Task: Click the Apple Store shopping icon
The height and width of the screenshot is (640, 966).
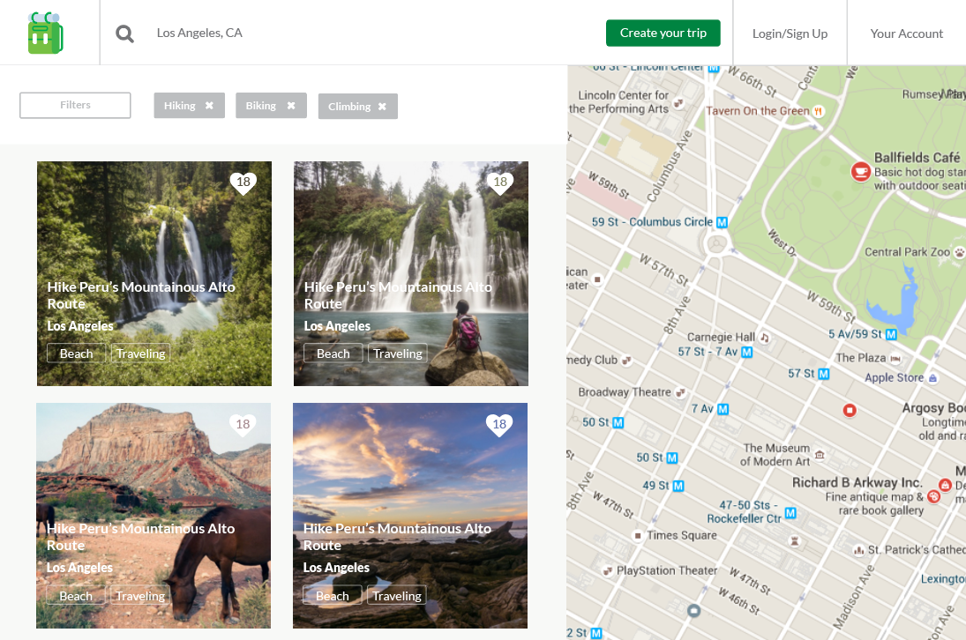Action: [932, 378]
